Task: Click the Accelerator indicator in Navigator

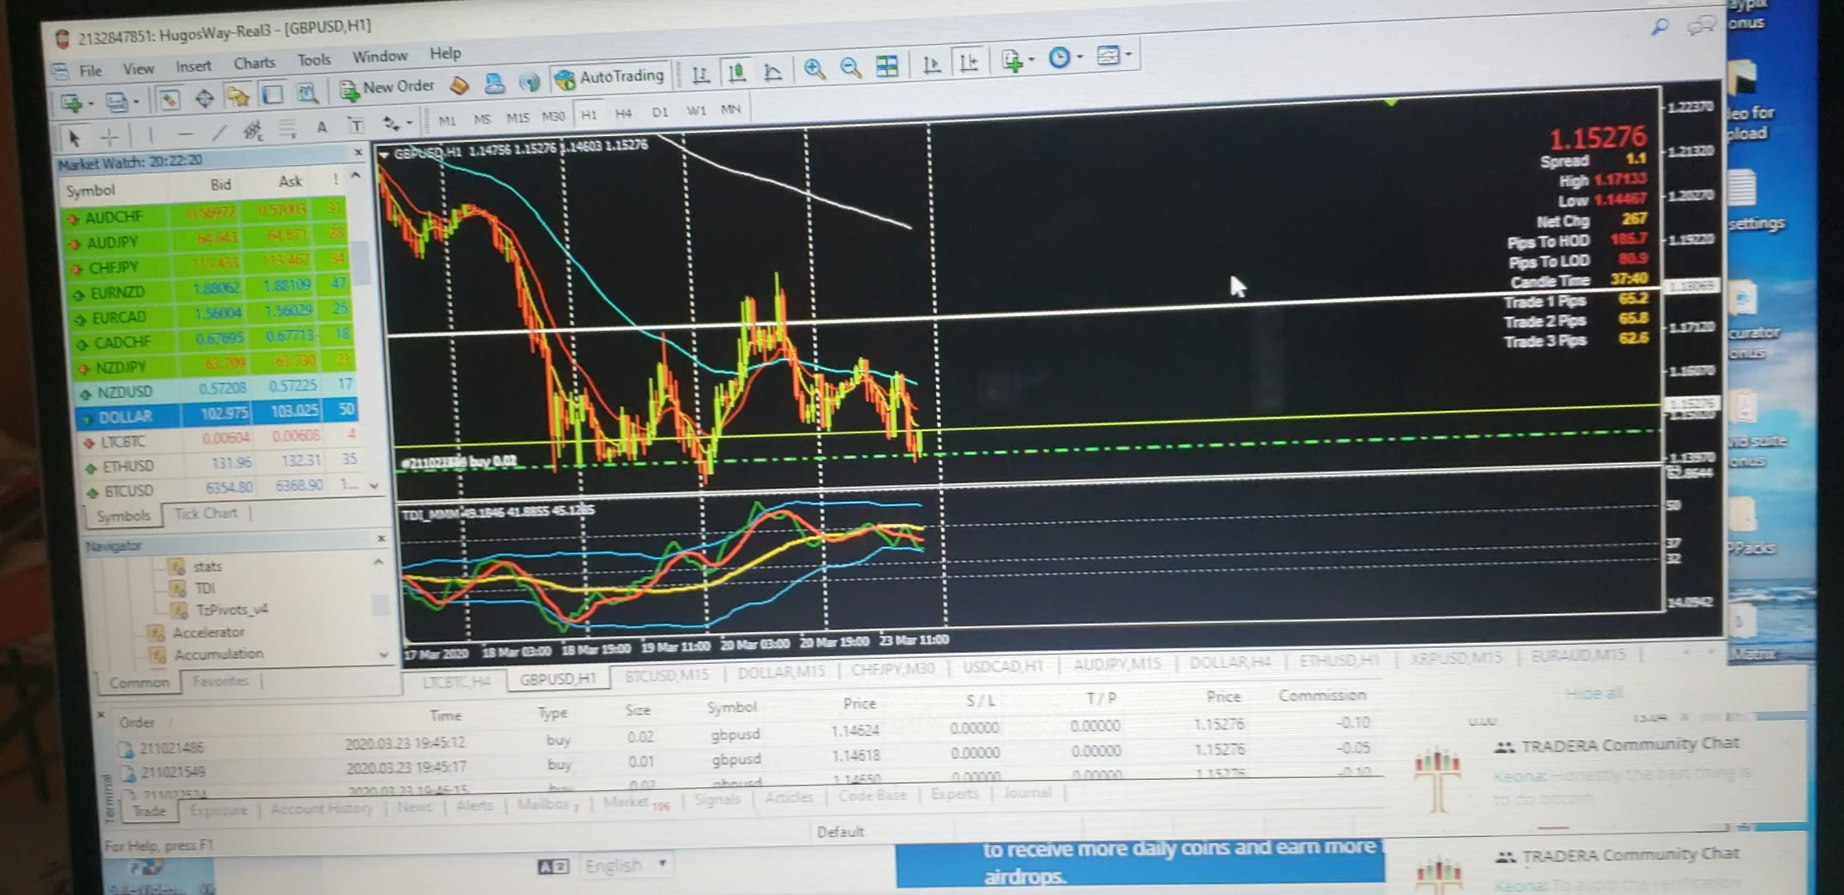Action: pos(208,632)
